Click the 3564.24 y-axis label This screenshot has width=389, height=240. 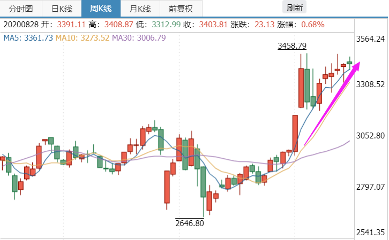[x=370, y=39]
